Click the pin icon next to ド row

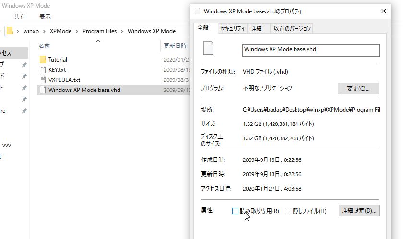(x=24, y=76)
